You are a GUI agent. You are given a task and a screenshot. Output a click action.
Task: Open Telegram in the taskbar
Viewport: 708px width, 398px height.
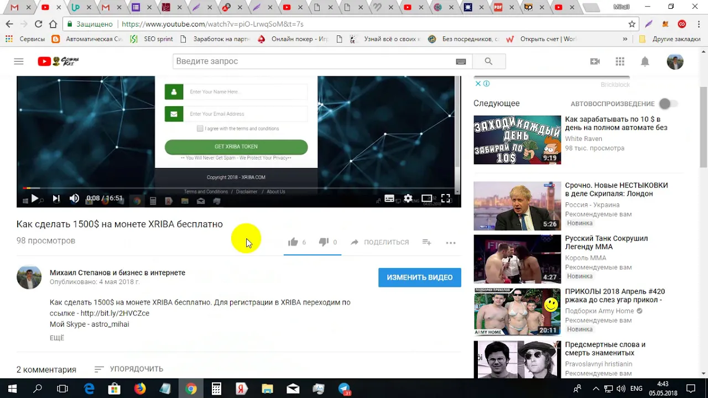tap(344, 389)
